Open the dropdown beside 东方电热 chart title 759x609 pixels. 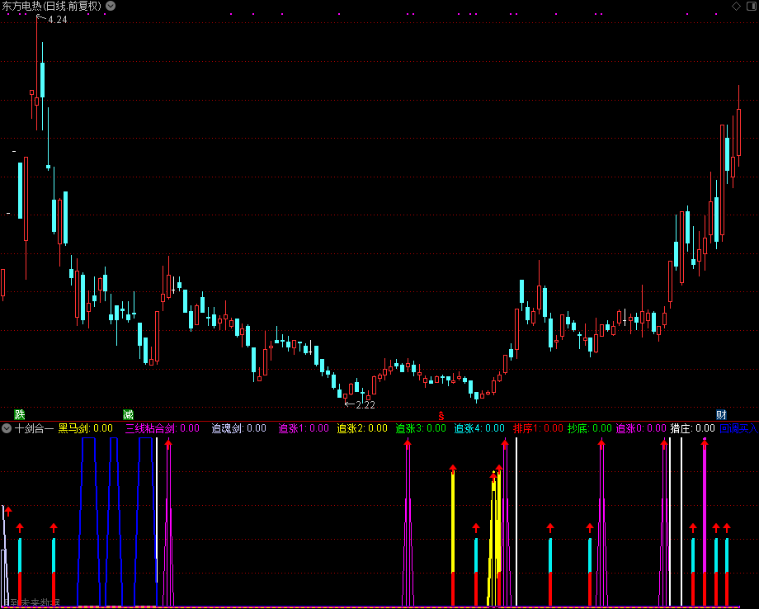point(111,6)
